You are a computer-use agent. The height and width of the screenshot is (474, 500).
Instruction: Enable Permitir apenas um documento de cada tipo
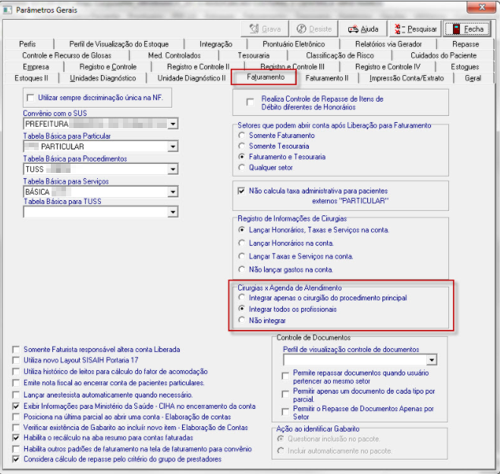285,394
